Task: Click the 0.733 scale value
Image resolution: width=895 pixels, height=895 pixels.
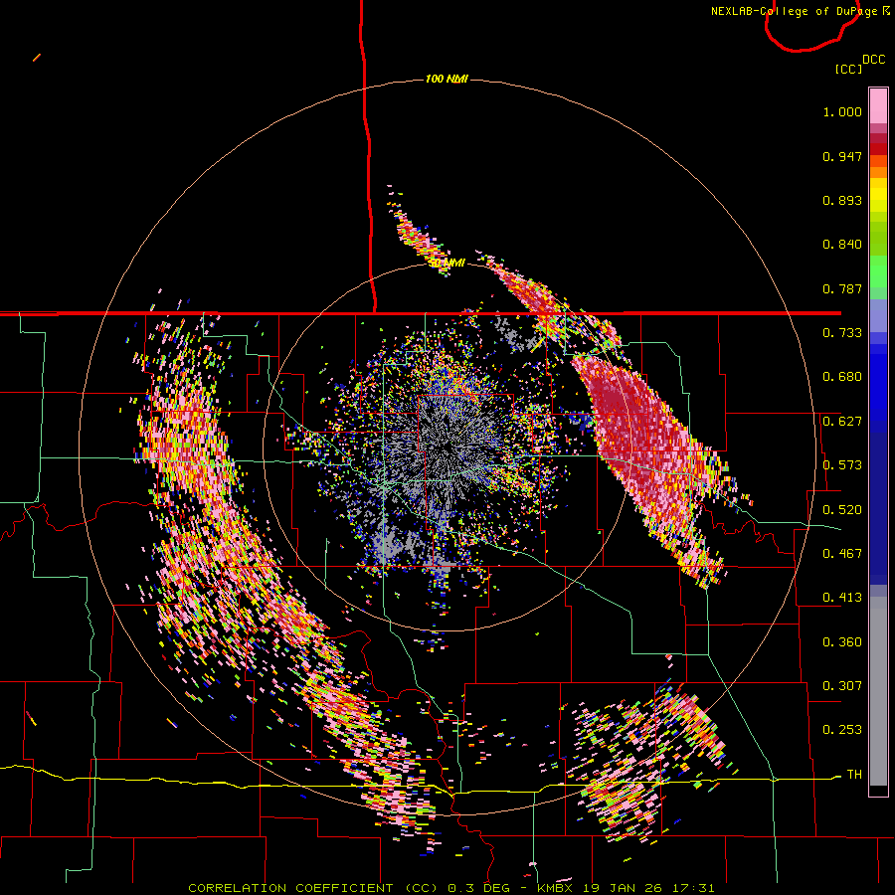Action: [x=842, y=333]
